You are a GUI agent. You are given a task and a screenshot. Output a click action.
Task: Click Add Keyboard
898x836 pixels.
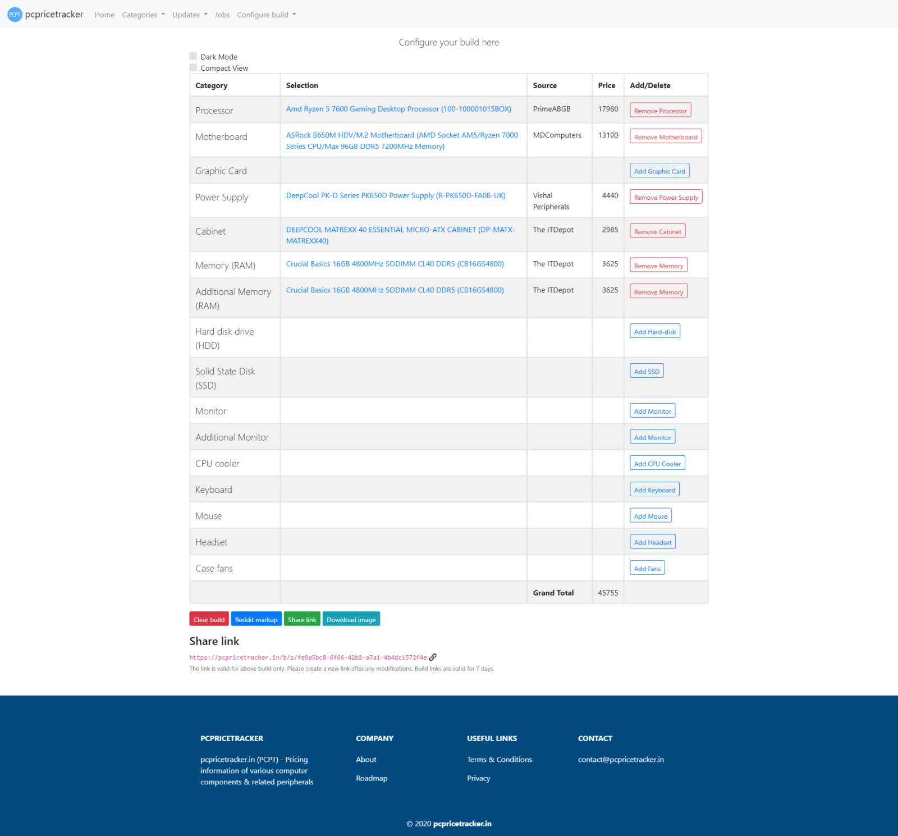[654, 490]
